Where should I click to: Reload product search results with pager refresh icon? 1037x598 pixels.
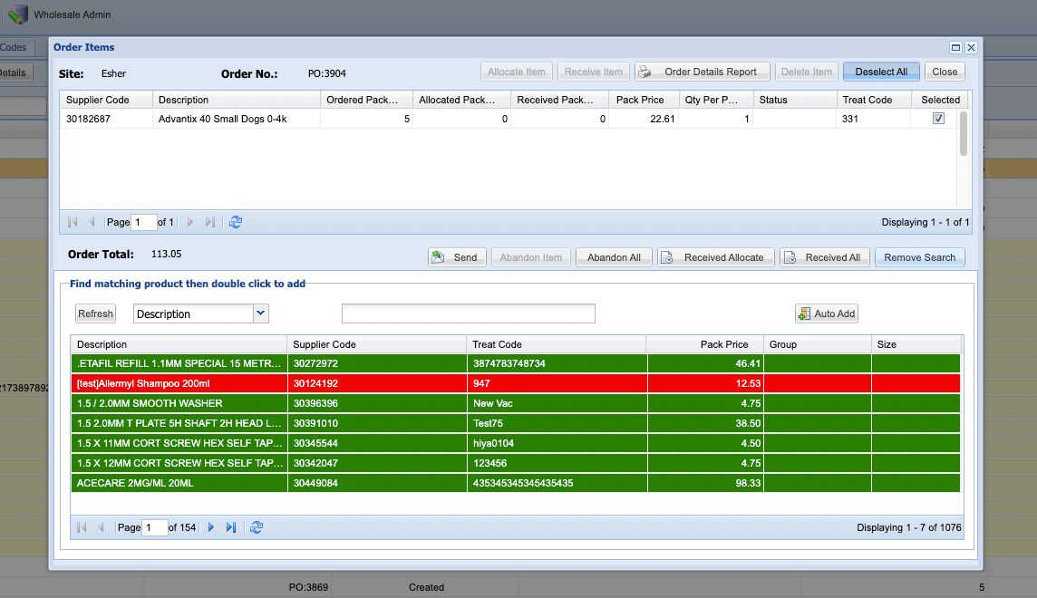coord(257,527)
